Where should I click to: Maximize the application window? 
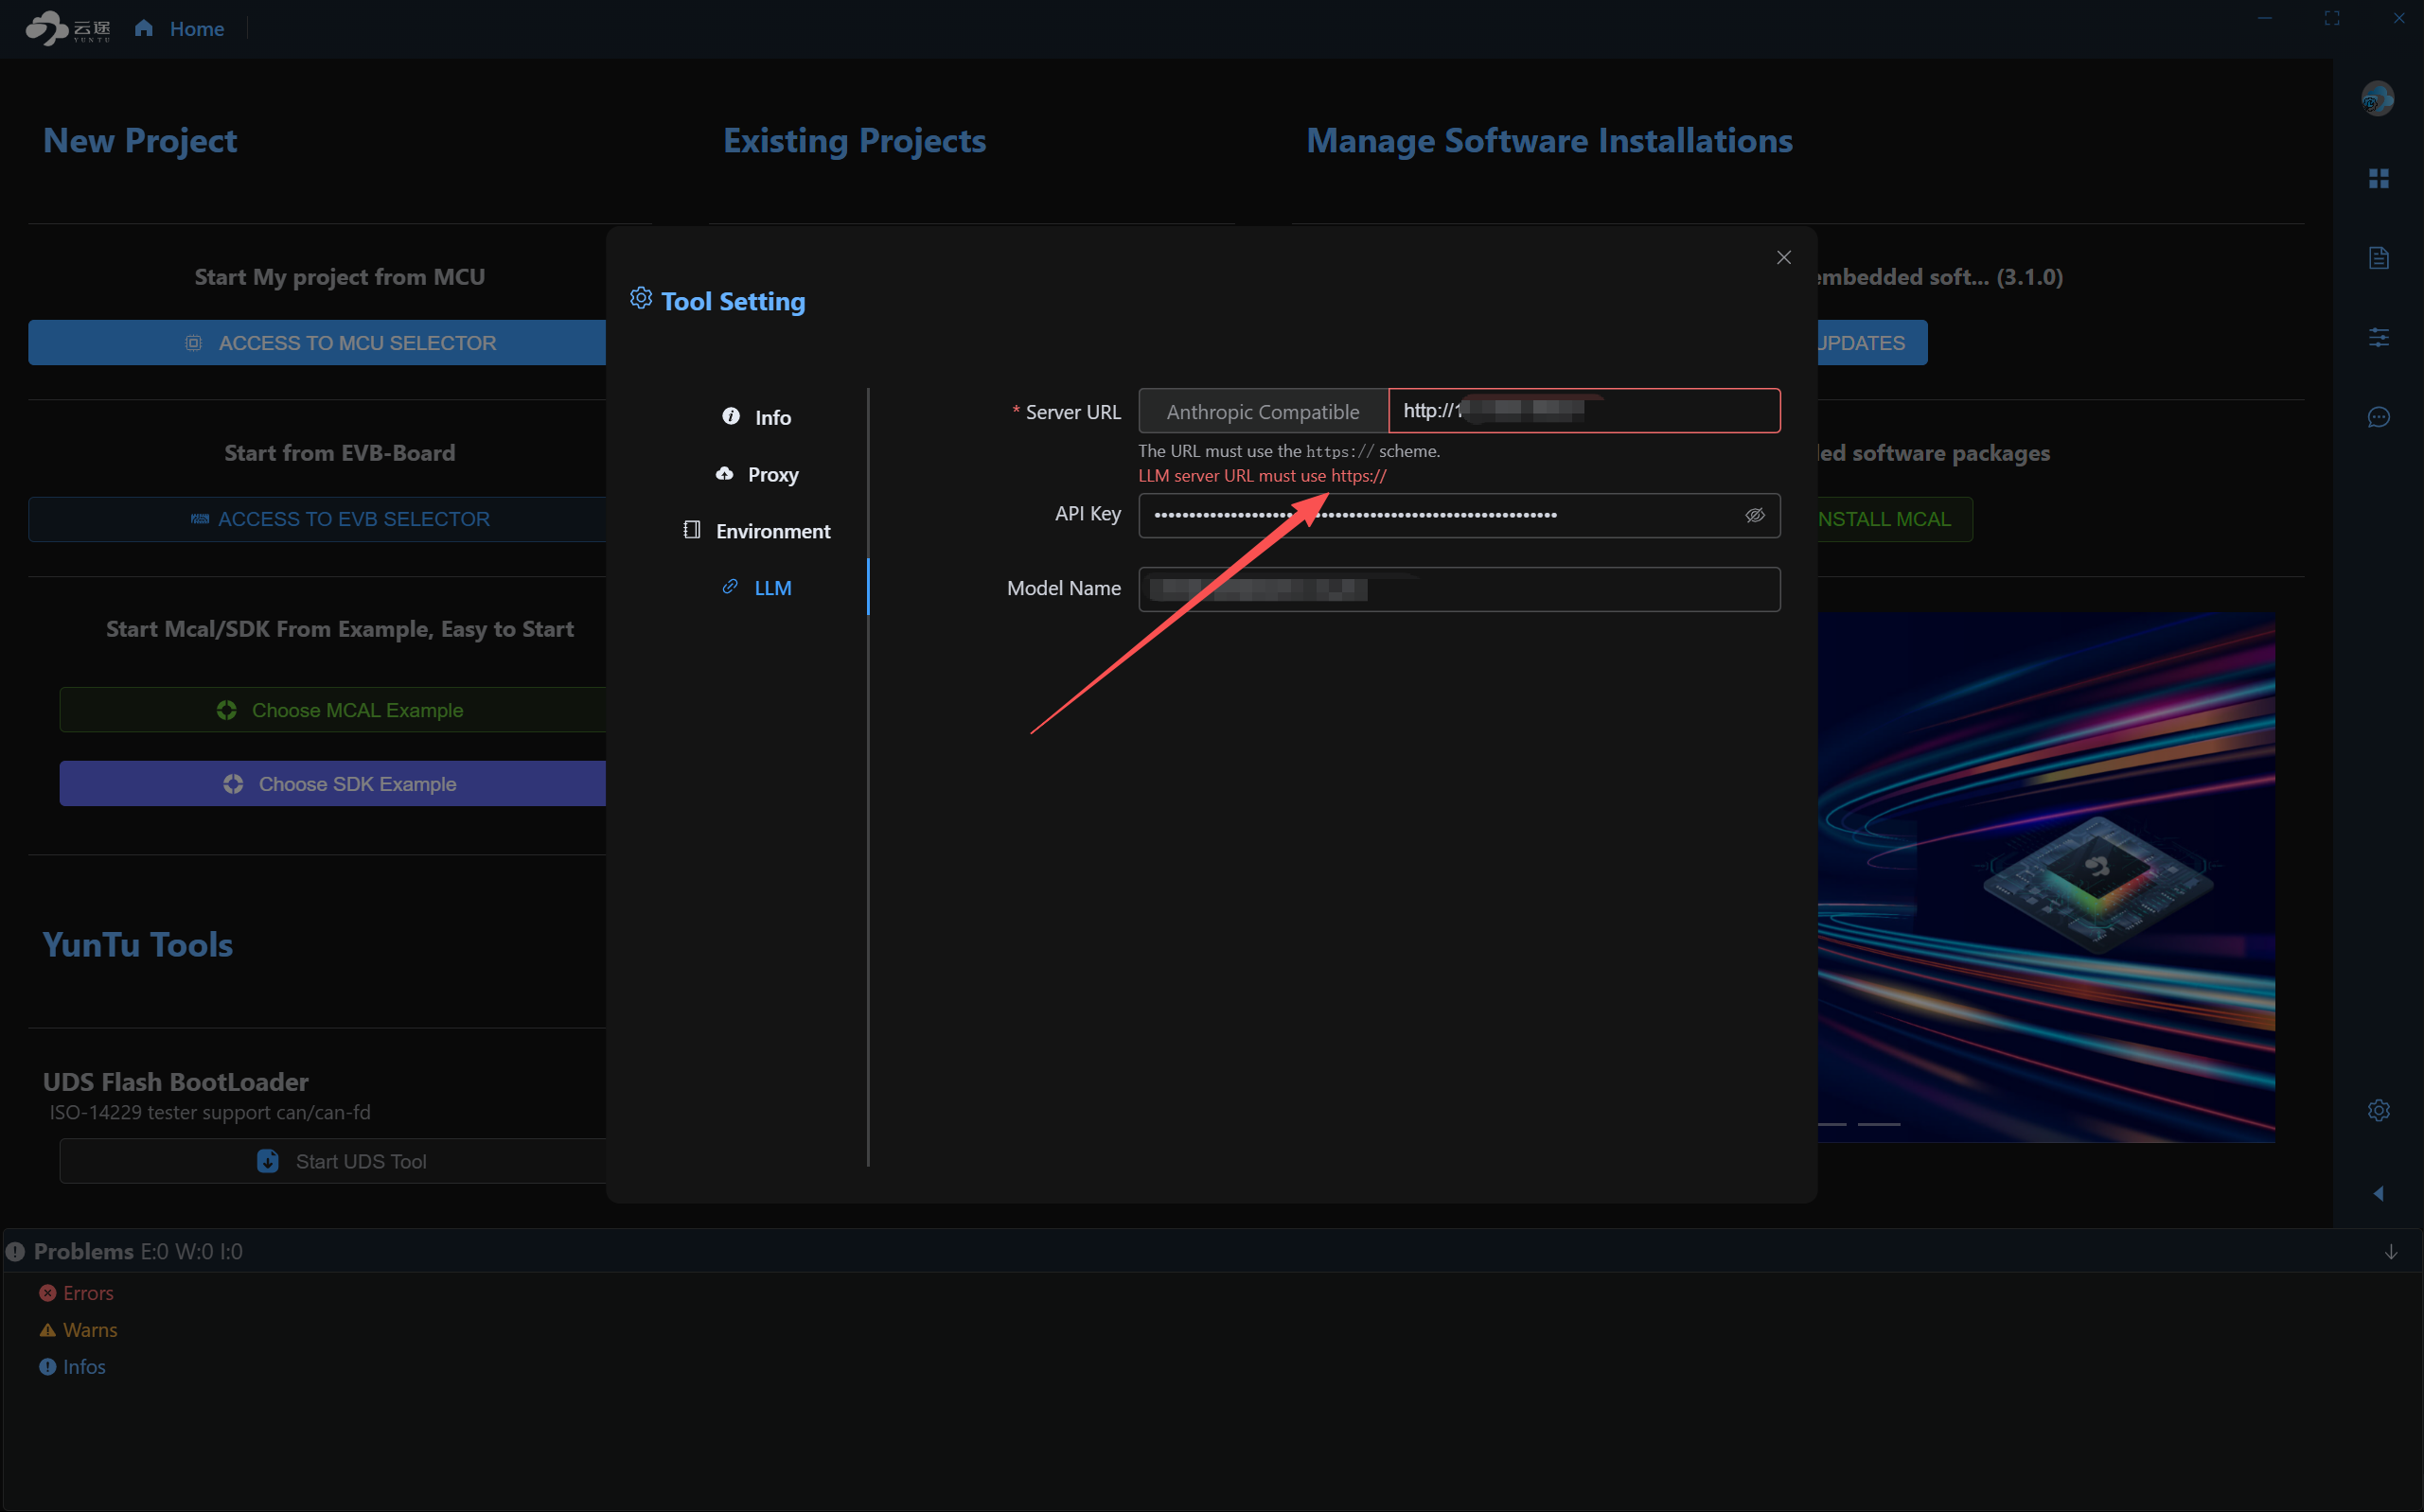point(2332,18)
